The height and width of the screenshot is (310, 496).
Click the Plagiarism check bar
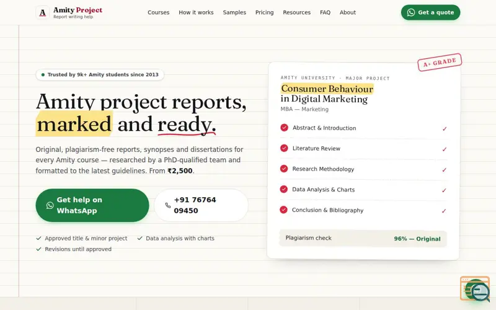click(x=363, y=239)
